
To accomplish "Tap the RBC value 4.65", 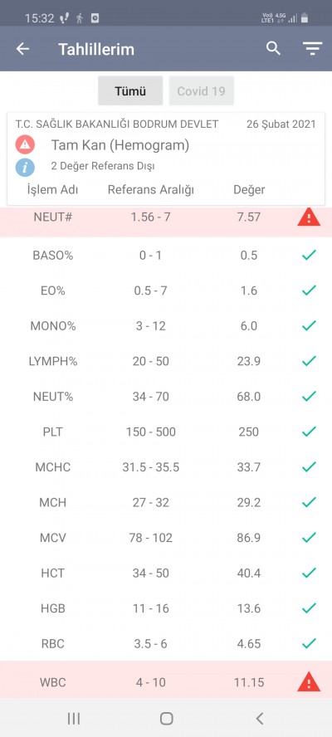I will tap(249, 643).
